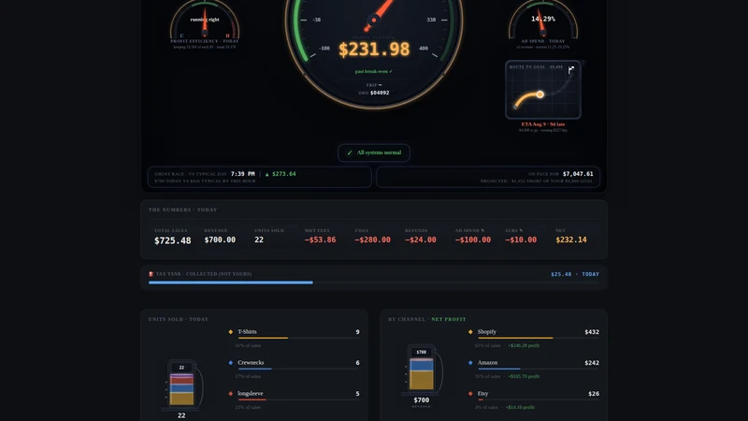
Task: Click the '$25.48 · TODAY' tax amount
Action: click(x=575, y=274)
